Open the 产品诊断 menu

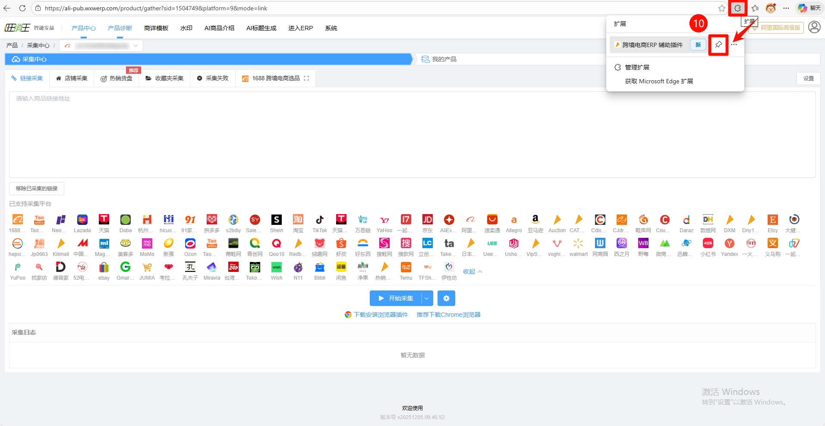point(120,28)
